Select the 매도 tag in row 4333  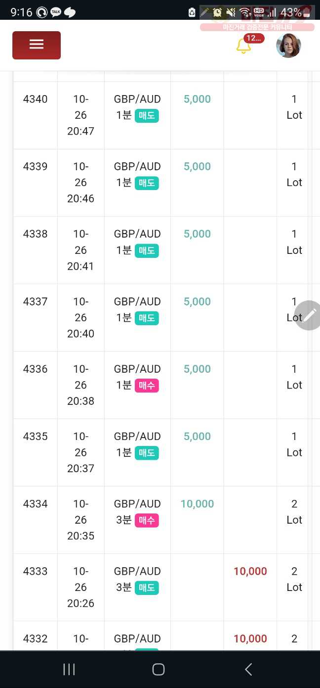click(x=147, y=588)
